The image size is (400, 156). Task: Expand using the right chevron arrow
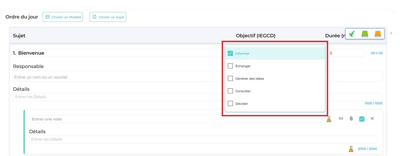[391, 33]
